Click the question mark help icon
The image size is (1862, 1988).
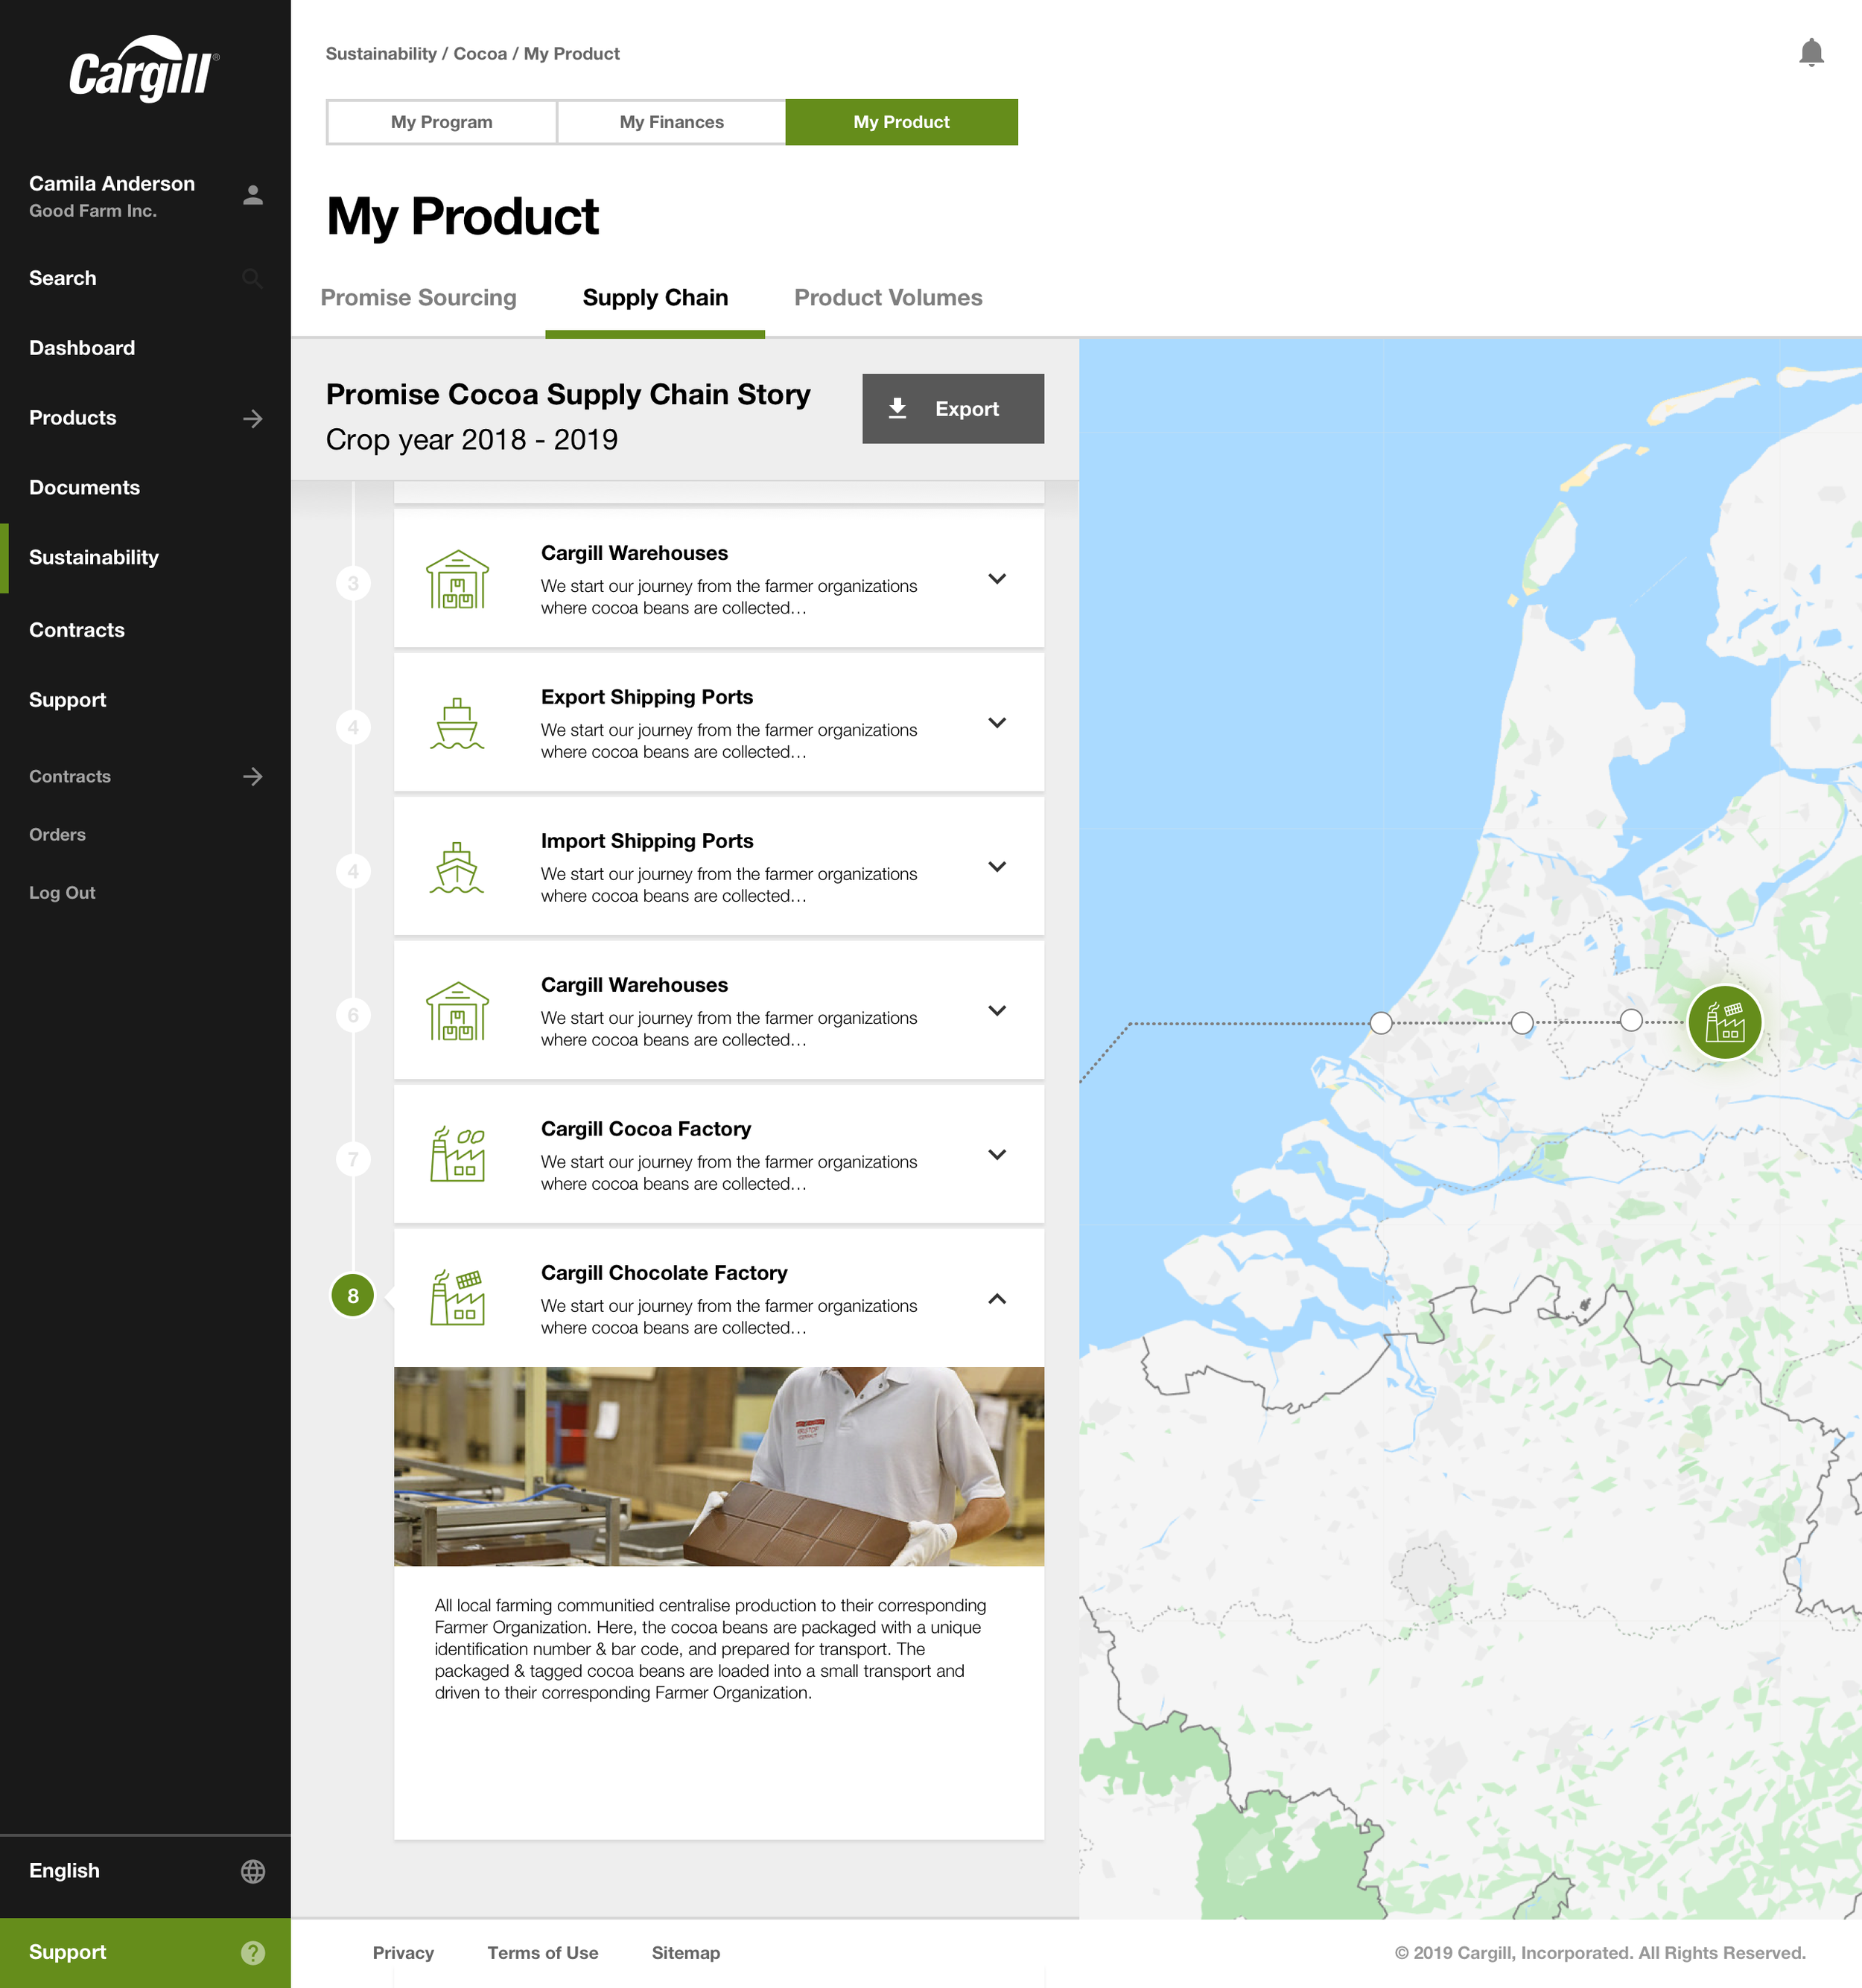click(253, 1952)
